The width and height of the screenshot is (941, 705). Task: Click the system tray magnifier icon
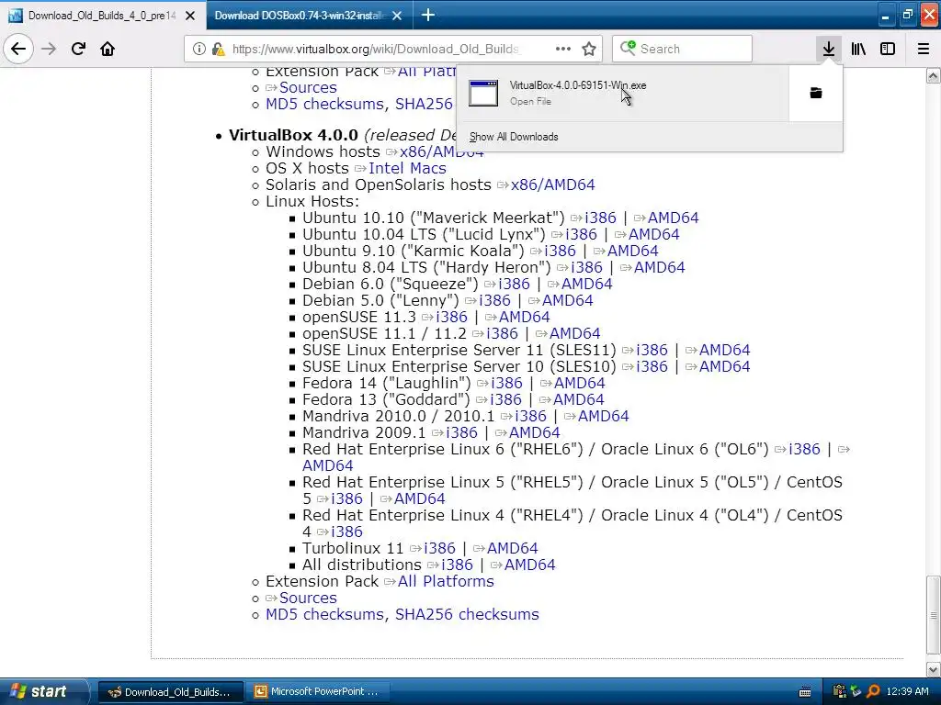[x=873, y=691]
